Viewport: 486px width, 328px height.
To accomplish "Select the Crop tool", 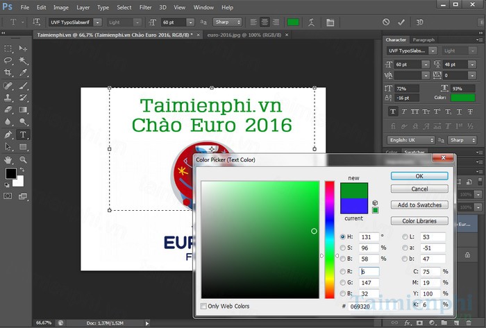I will click(x=8, y=72).
